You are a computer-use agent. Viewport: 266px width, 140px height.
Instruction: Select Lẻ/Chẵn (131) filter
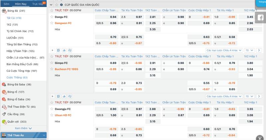click(x=15, y=38)
